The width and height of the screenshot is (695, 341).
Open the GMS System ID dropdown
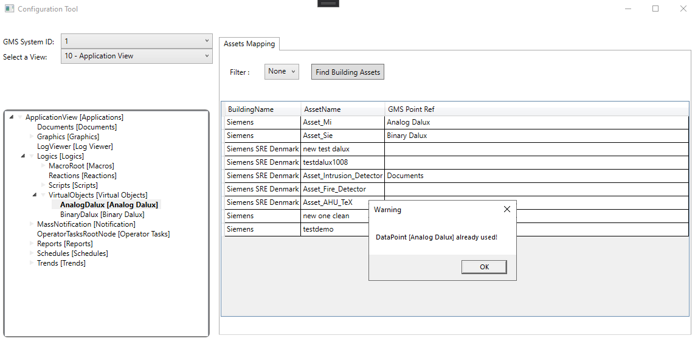coord(137,41)
